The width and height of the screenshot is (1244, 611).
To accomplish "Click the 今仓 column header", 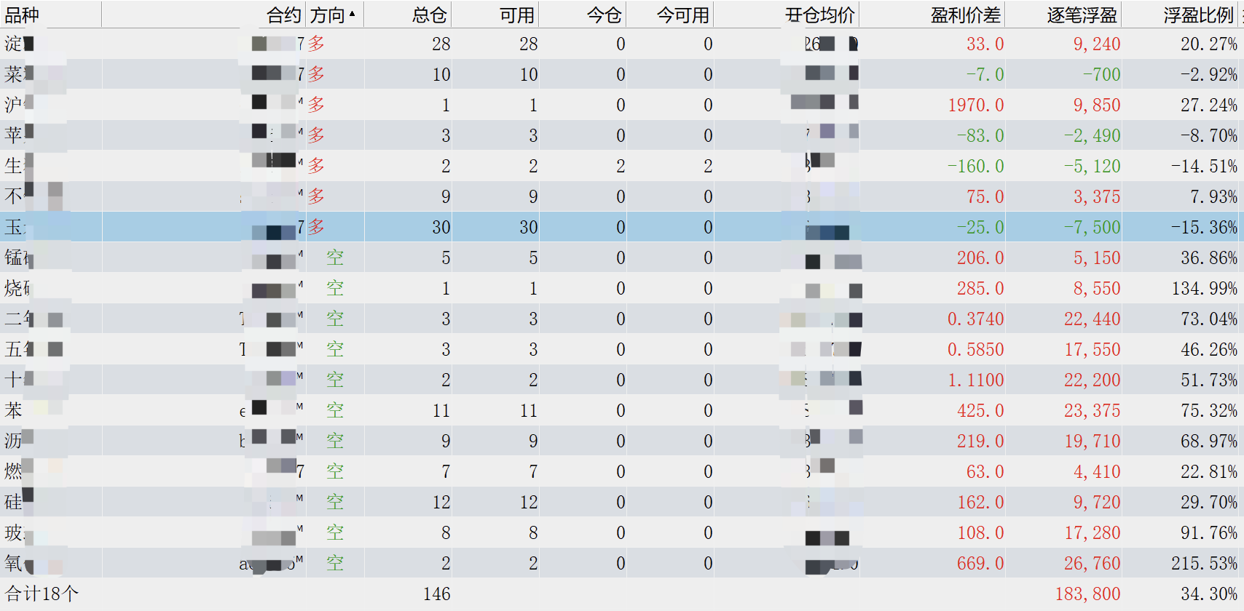I will click(x=604, y=15).
